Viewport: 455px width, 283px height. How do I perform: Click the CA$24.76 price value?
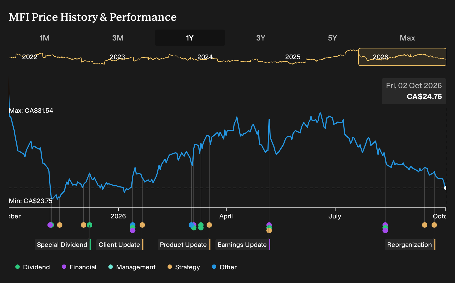[424, 97]
